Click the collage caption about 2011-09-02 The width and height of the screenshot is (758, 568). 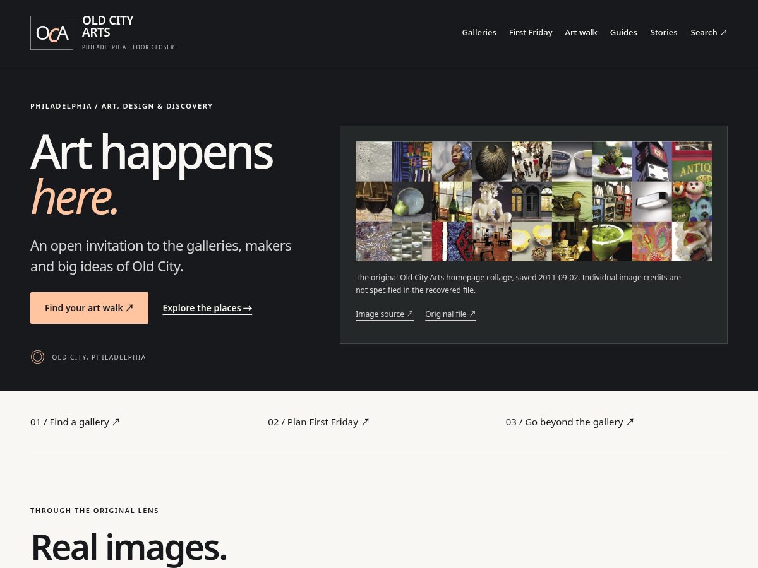518,284
